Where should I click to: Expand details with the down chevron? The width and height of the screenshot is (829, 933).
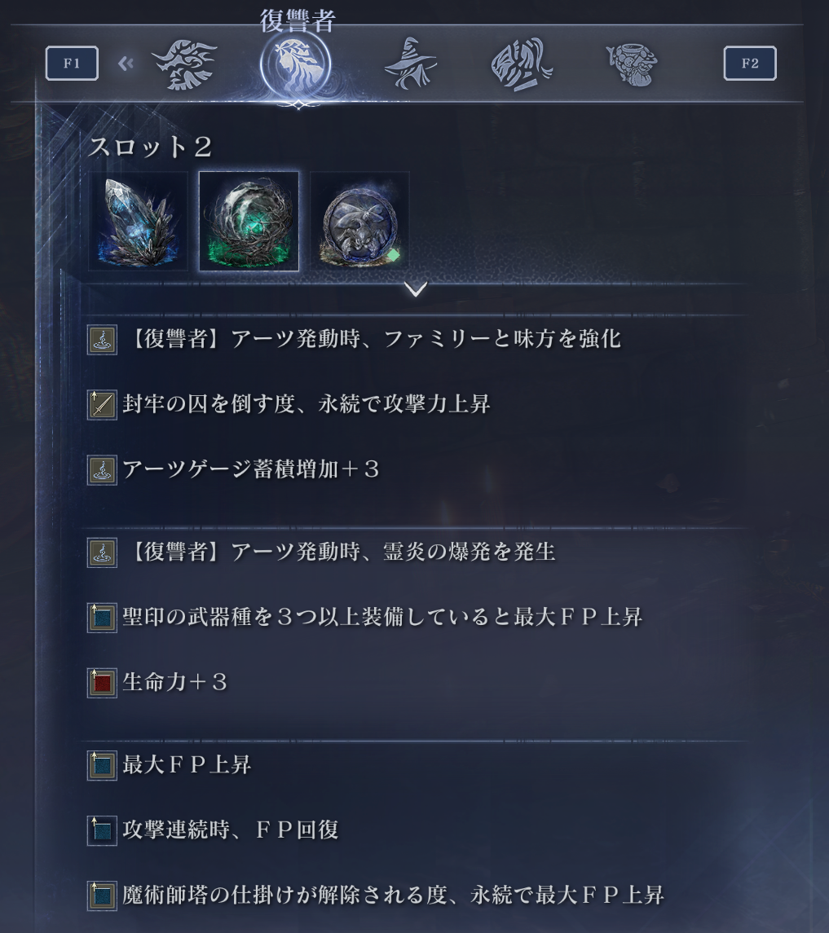(416, 289)
